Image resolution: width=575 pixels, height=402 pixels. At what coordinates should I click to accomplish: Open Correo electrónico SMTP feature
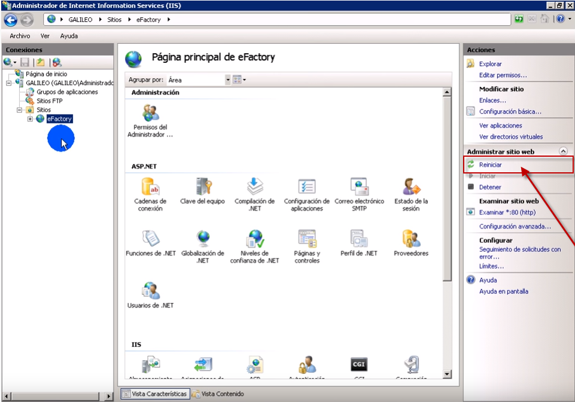pyautogui.click(x=359, y=194)
